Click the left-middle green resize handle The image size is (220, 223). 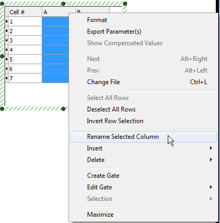click(2, 56)
